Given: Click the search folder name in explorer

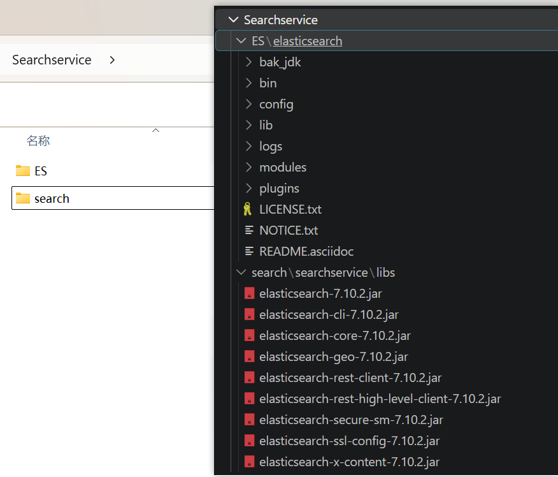Looking at the screenshot, I should click(52, 198).
